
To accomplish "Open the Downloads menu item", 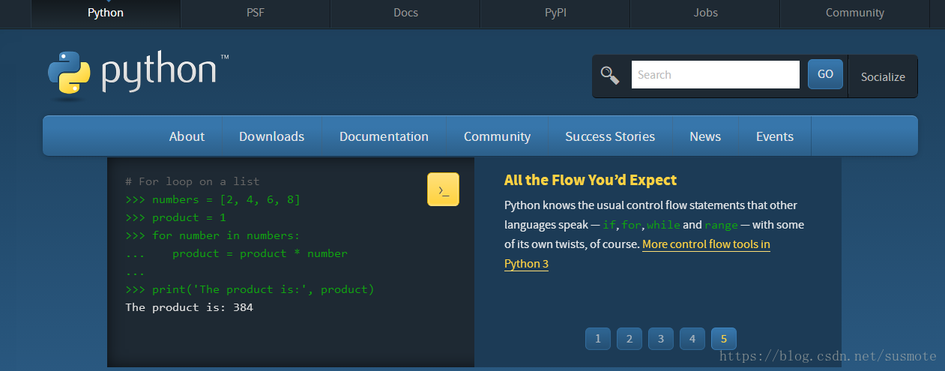I will 271,136.
